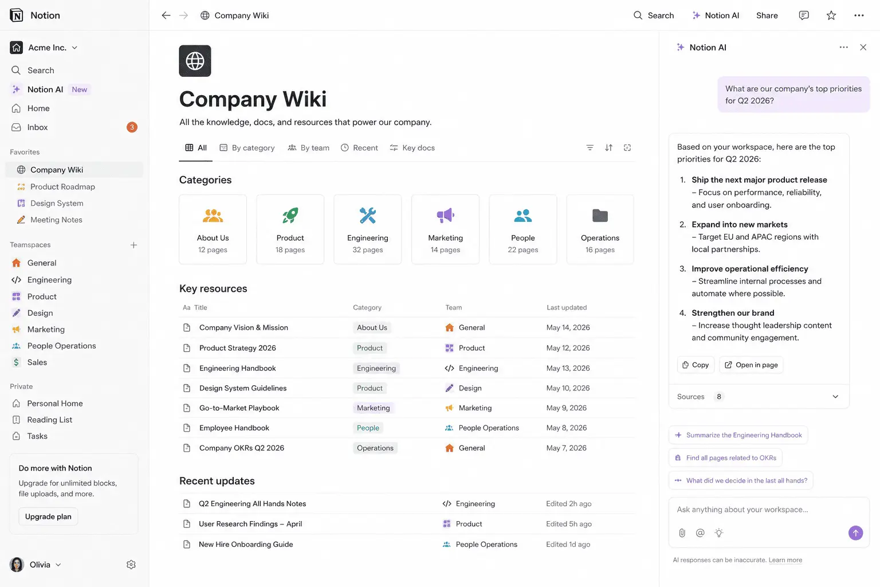The height and width of the screenshot is (587, 880).
Task: Click the lightbulb icon in AI input
Action: click(719, 533)
